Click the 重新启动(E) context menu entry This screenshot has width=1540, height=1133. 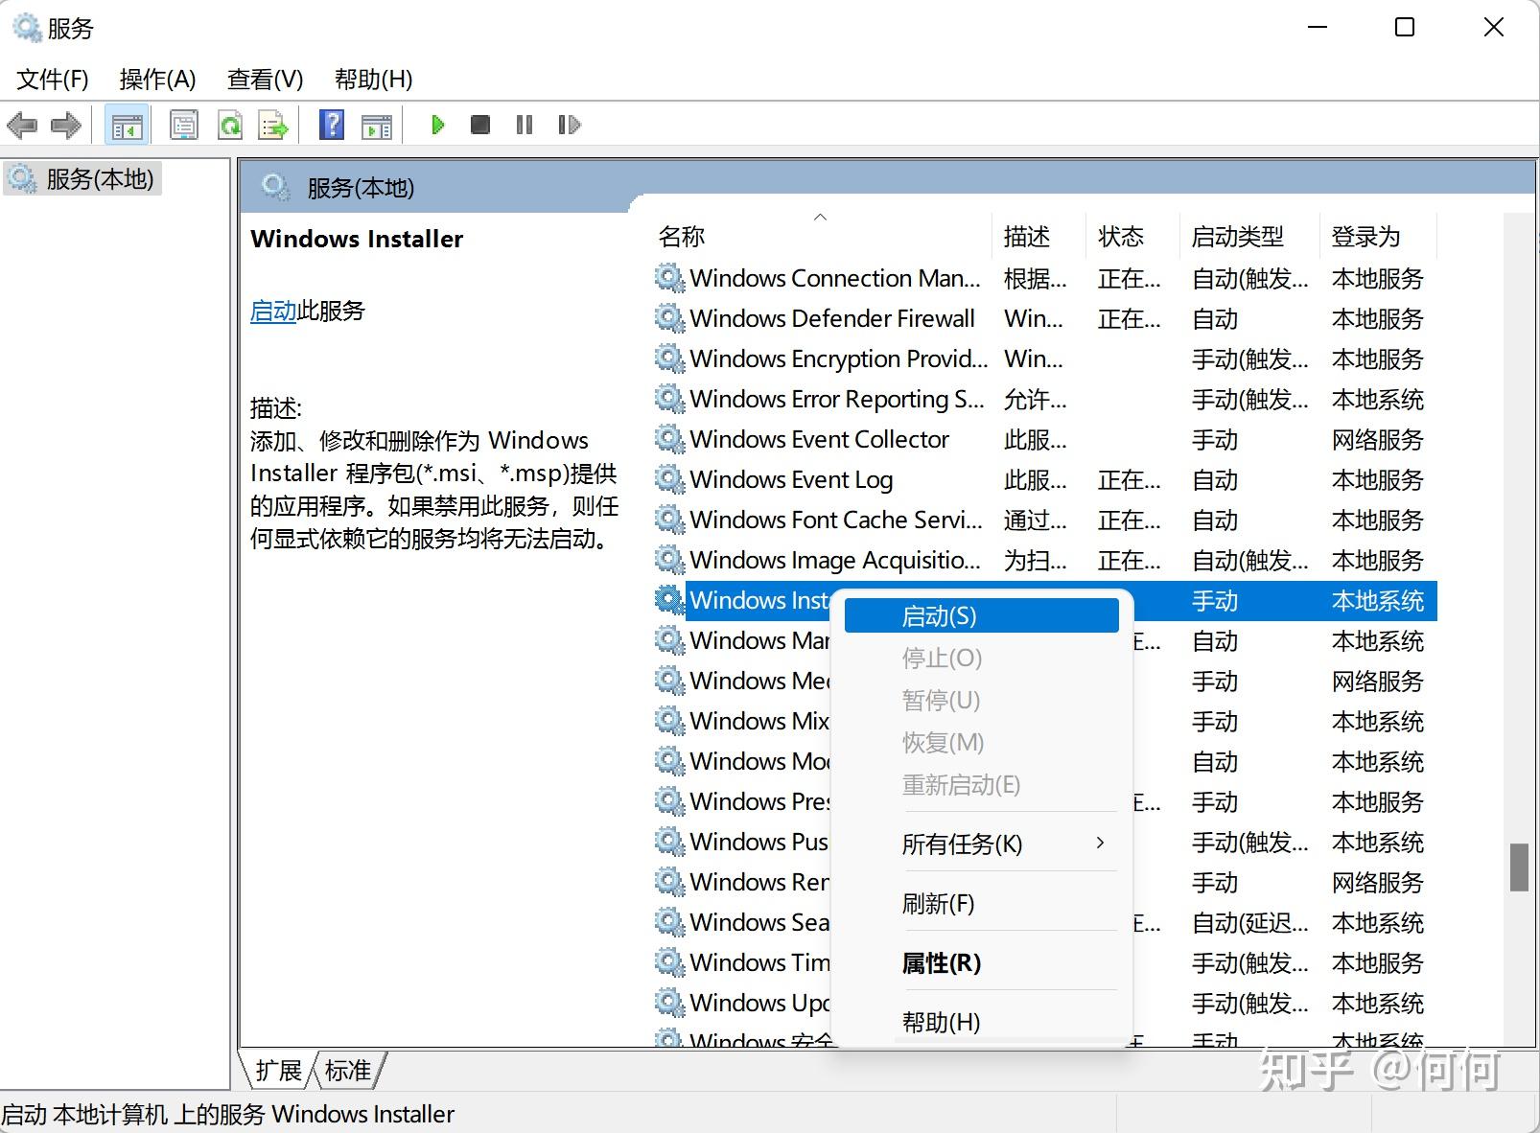tap(982, 785)
